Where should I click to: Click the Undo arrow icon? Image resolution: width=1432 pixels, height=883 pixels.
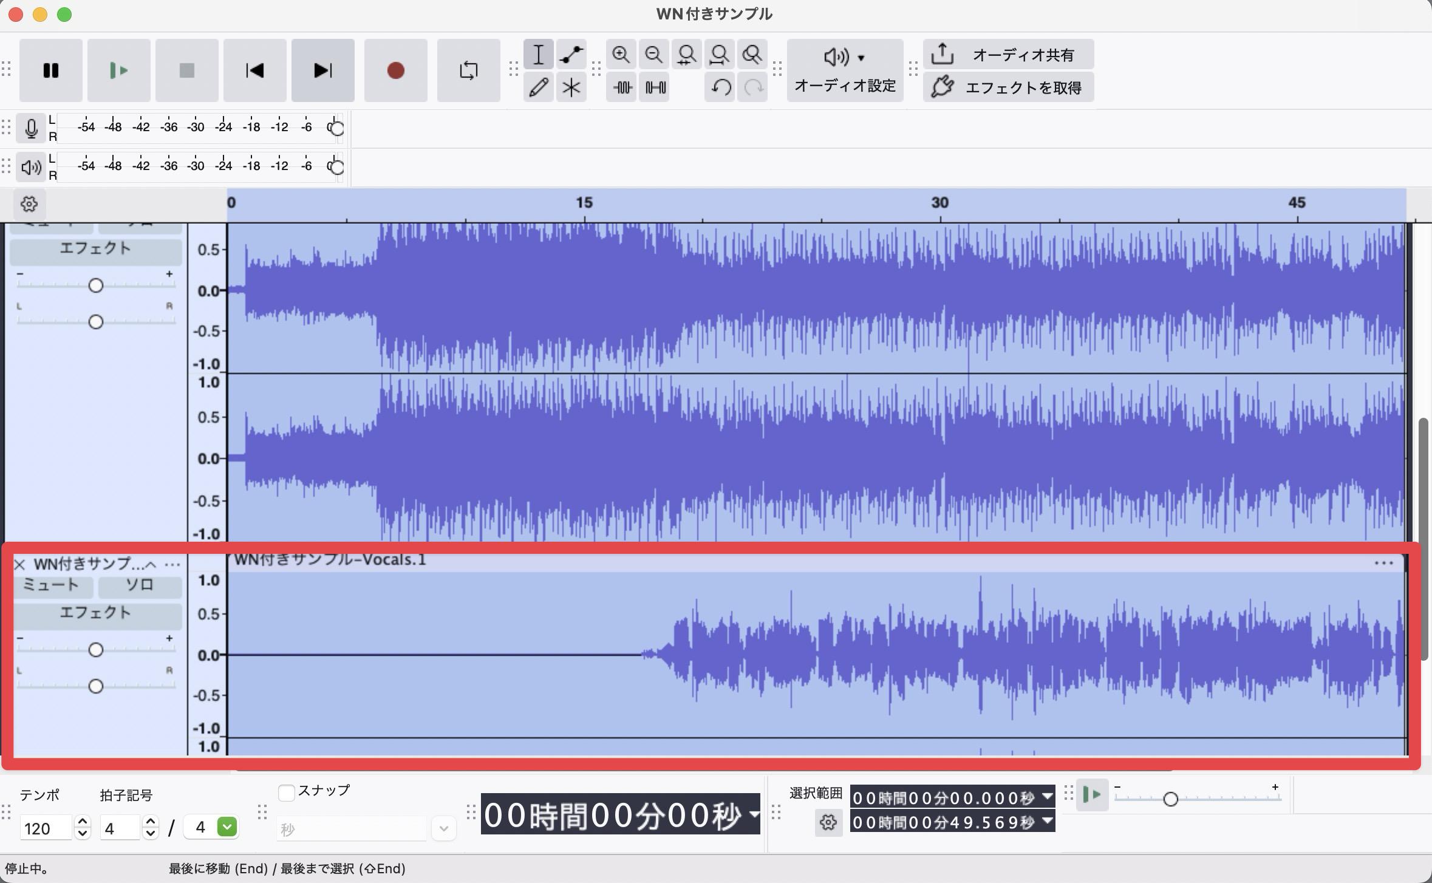720,87
